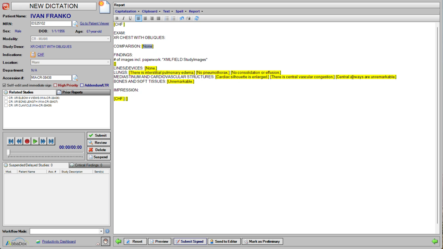Fast forward the dictation audio

point(43,141)
